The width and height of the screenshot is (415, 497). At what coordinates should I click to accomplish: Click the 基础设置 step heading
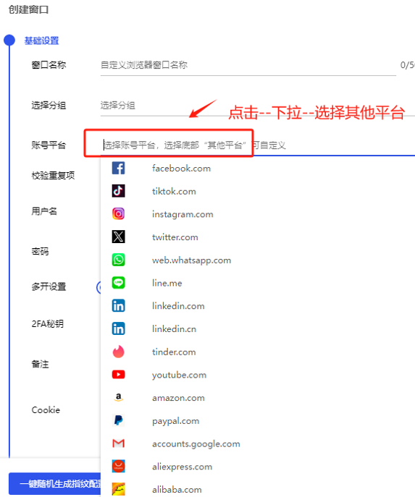[x=41, y=41]
